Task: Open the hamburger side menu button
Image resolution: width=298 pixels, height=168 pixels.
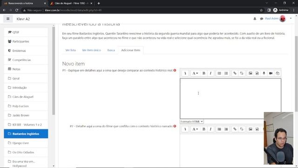Action: 8,19
